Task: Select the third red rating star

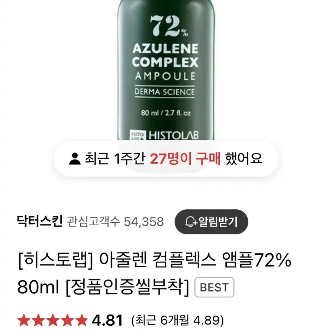Action: tap(53, 320)
